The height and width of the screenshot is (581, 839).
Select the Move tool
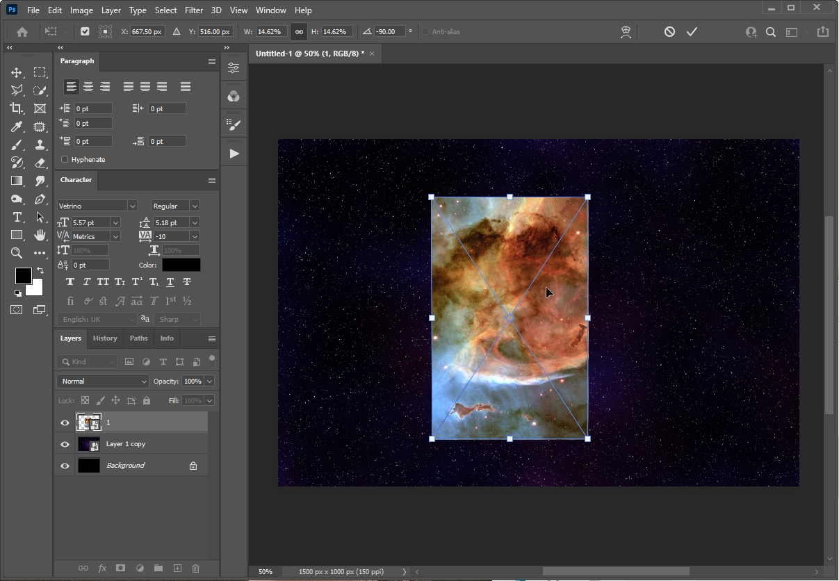(17, 72)
